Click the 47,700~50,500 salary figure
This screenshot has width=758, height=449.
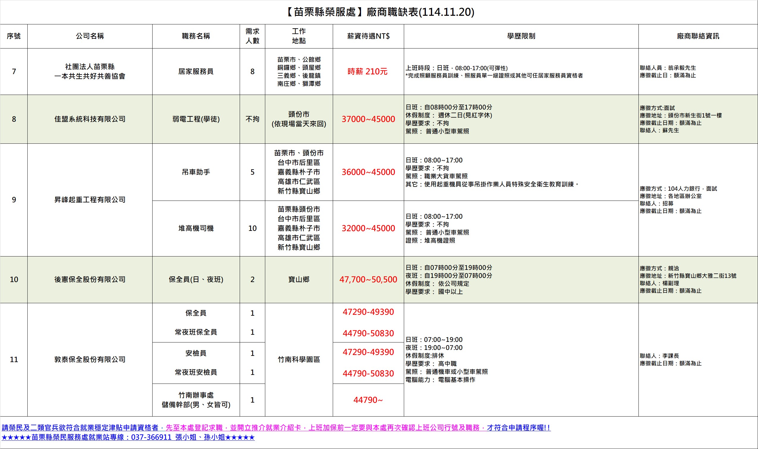(368, 279)
